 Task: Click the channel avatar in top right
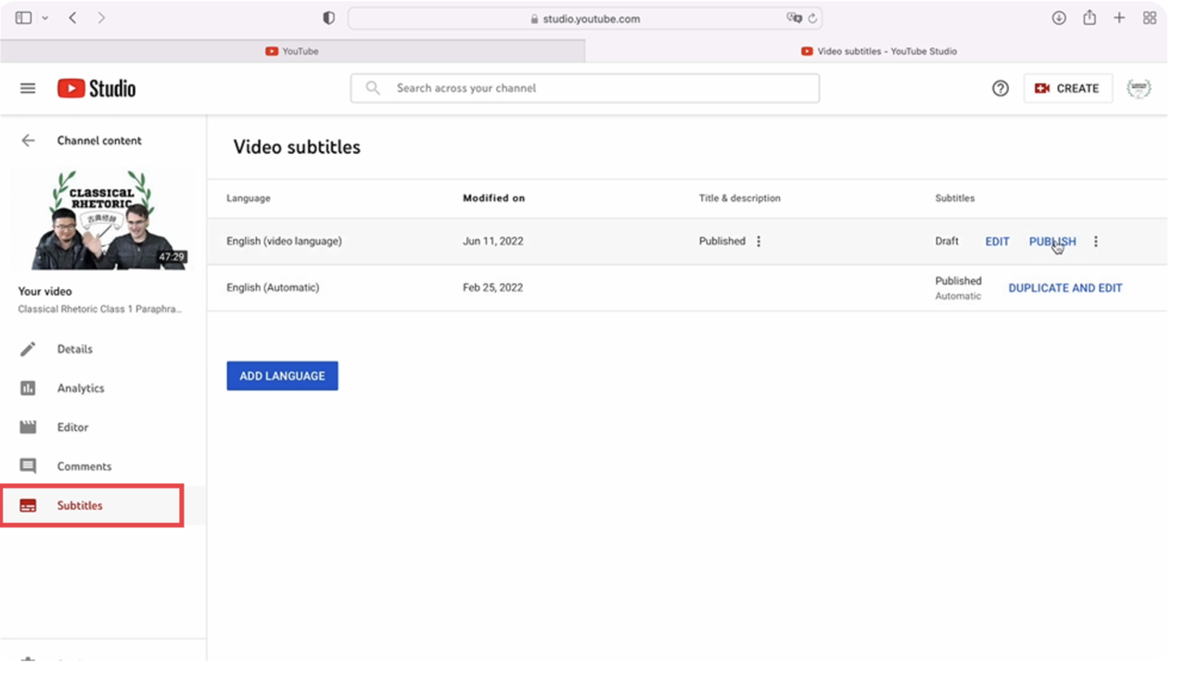click(1139, 88)
